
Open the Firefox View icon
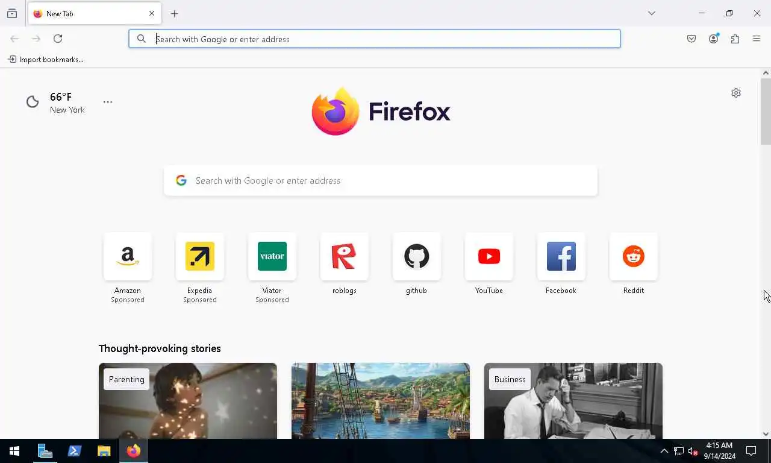point(12,13)
